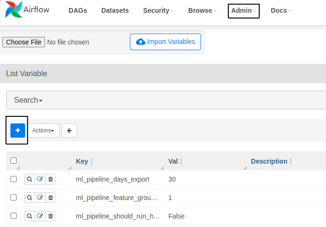Image resolution: width=326 pixels, height=227 pixels.
Task: Check the ml_pipeline_feature_grou… row checkbox
Action: tap(14, 197)
